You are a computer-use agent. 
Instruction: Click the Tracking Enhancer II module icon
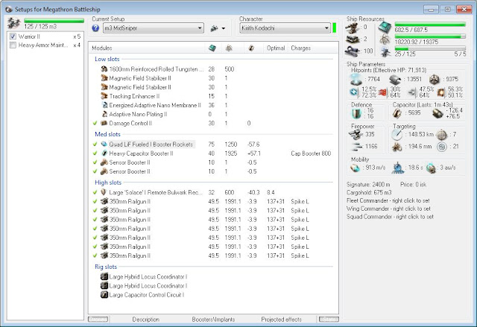(104, 96)
